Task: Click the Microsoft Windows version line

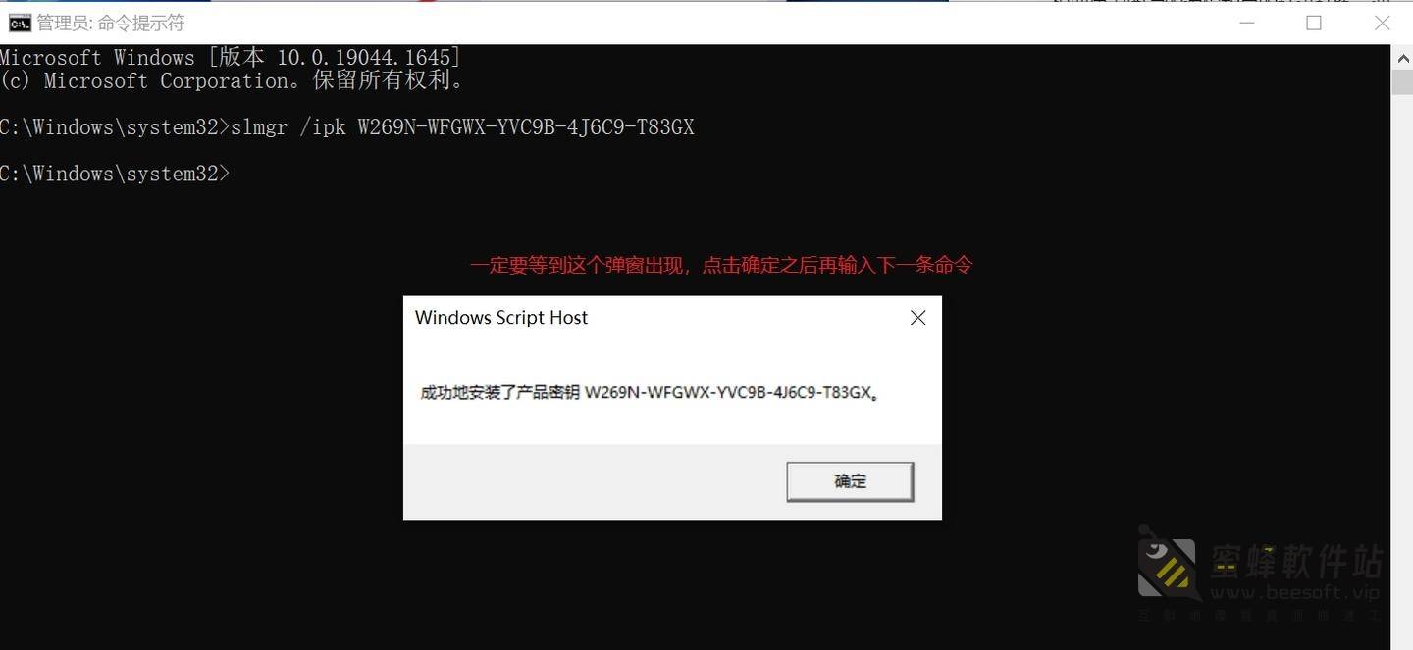Action: [x=231, y=57]
